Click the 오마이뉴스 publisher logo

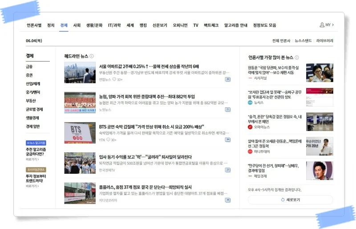pyautogui.click(x=250, y=127)
